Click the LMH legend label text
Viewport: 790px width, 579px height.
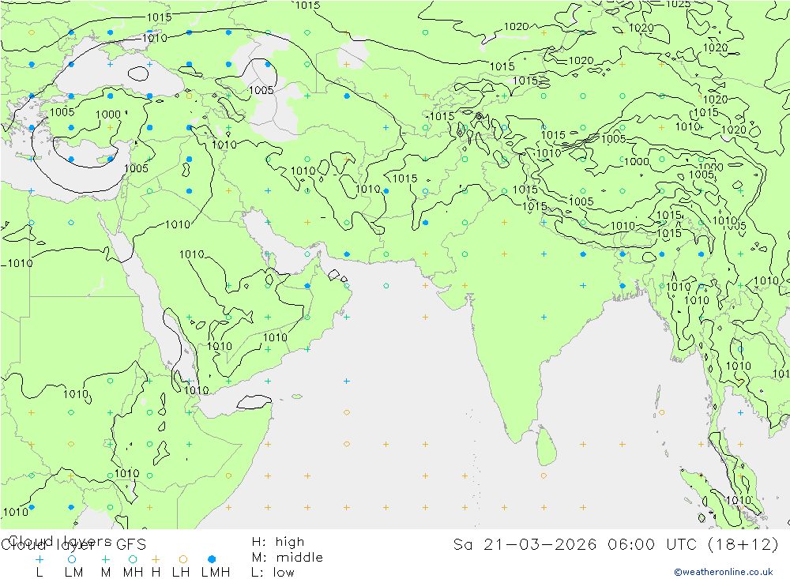[216, 573]
